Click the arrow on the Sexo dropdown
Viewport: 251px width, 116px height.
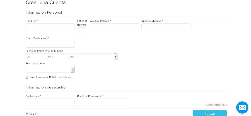pos(73,69)
